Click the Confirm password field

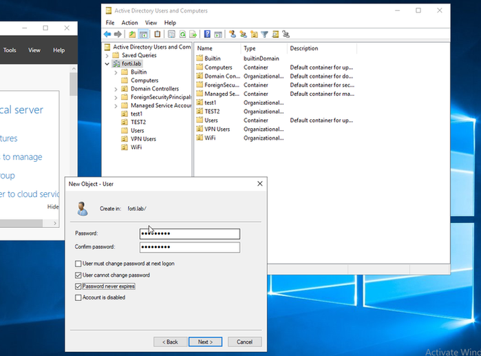pyautogui.click(x=189, y=247)
